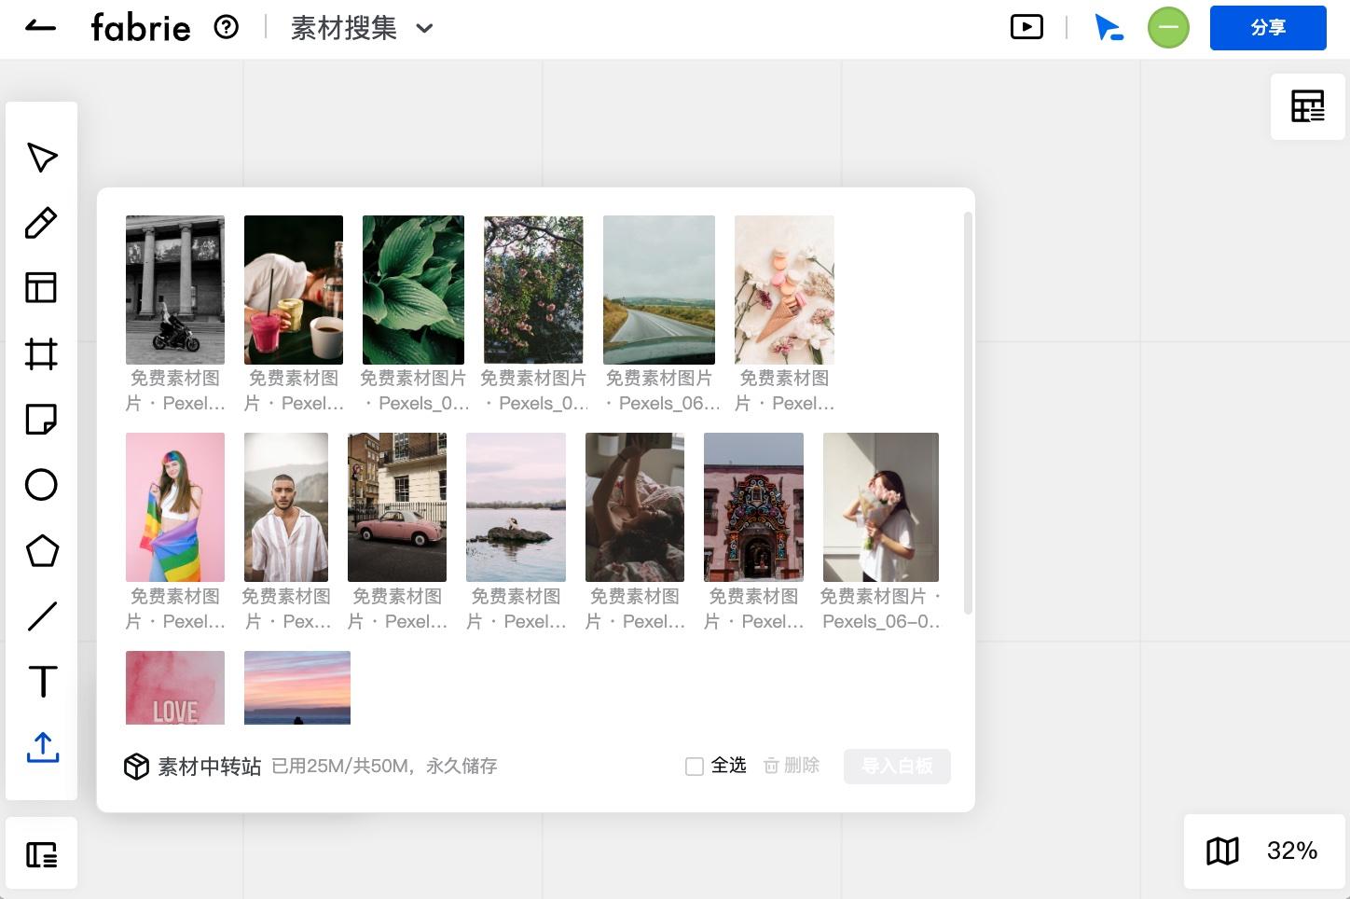This screenshot has height=899, width=1350.
Task: Enable the 全选 select-all checkbox
Action: (694, 766)
